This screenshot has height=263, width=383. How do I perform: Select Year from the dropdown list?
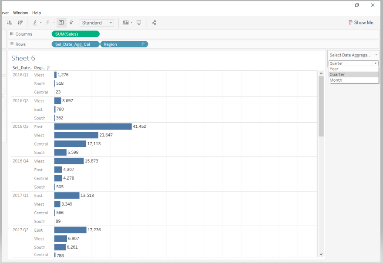(334, 69)
